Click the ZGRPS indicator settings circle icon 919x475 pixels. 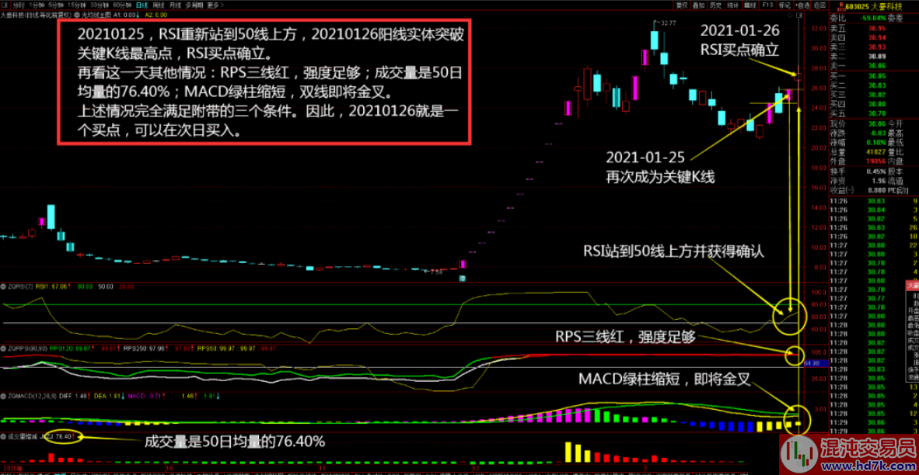(4, 348)
